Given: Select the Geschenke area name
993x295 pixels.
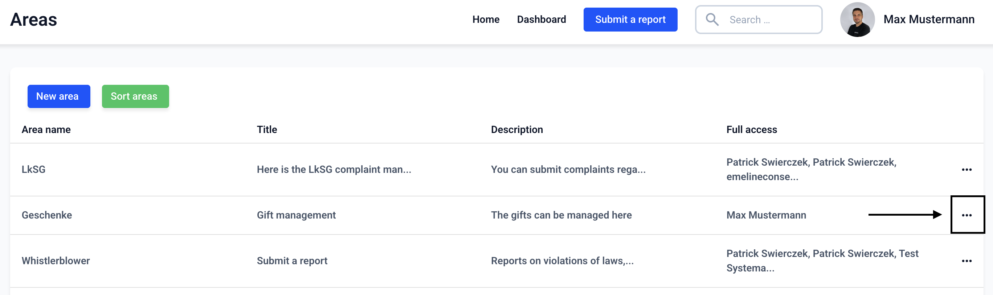Looking at the screenshot, I should pos(47,215).
